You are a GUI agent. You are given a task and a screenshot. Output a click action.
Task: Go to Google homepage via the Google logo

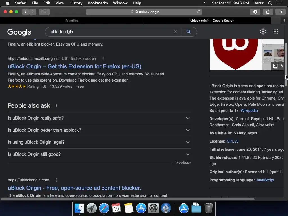[19, 32]
